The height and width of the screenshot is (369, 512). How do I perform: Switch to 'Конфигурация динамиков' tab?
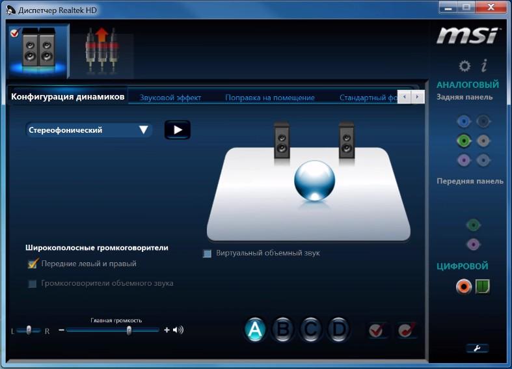click(68, 97)
